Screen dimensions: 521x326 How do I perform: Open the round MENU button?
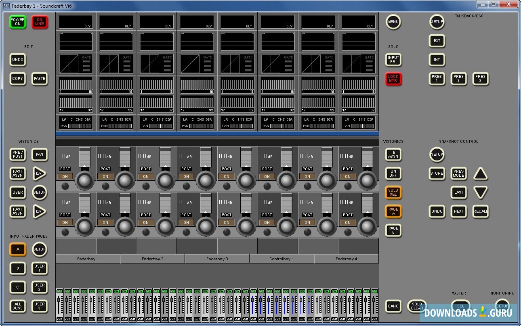(x=393, y=22)
